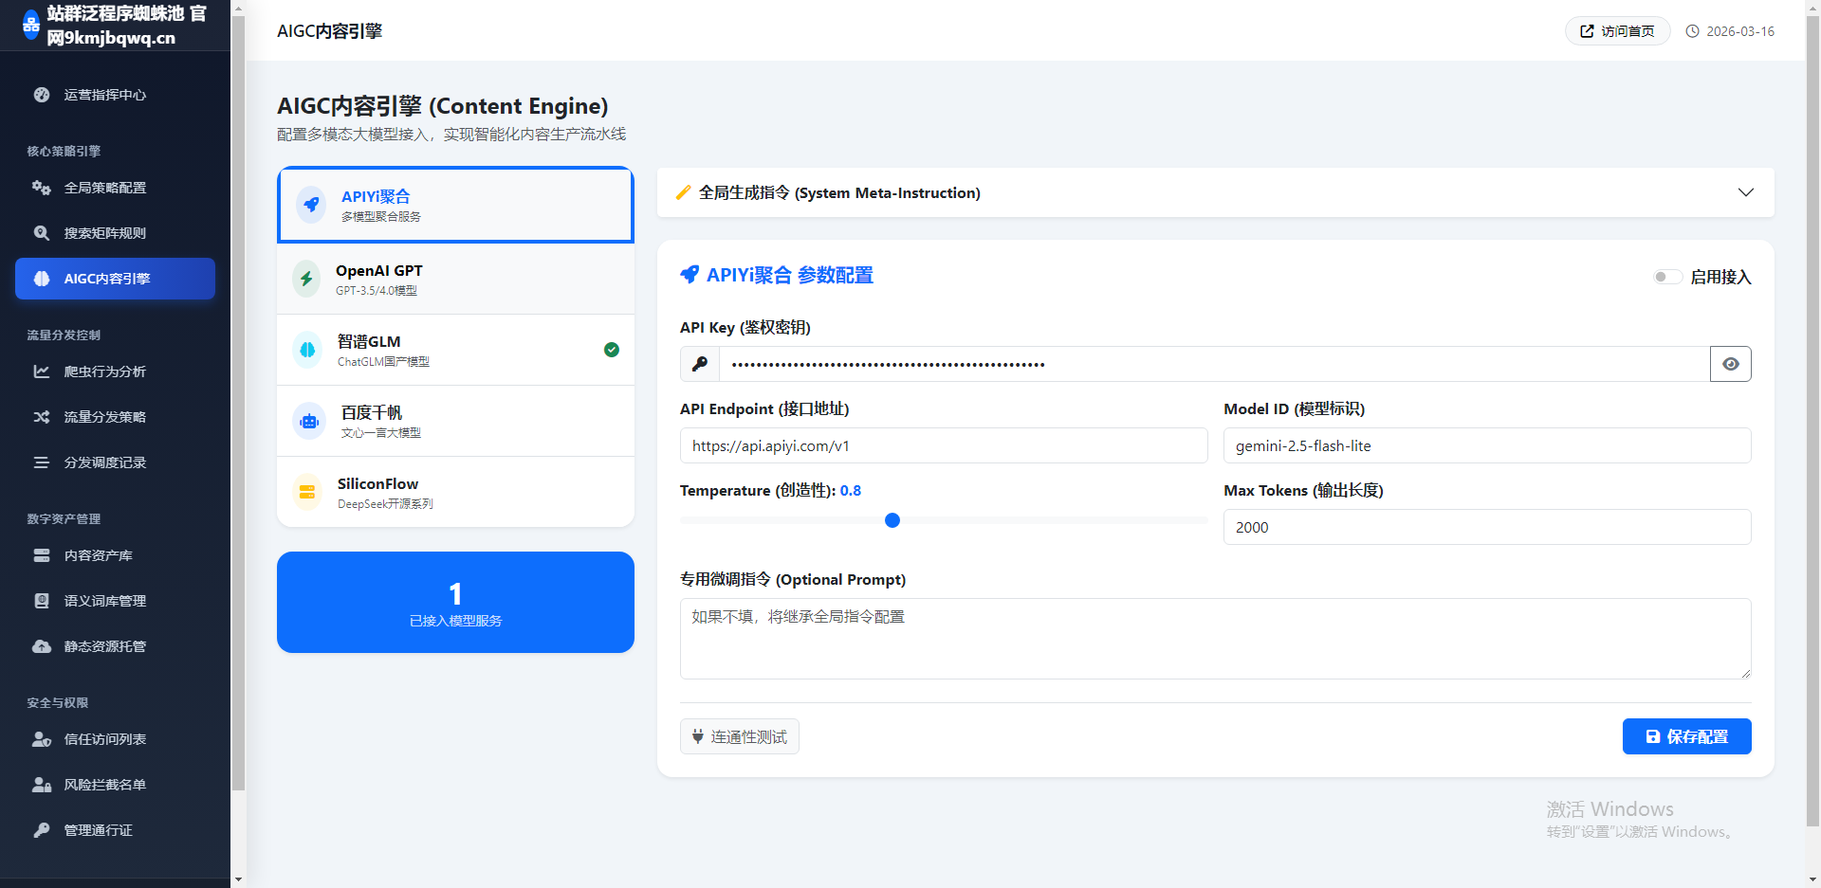Screen dimensions: 1821x888
Task: Click the 智谱GLM brain icon
Action: tap(307, 350)
